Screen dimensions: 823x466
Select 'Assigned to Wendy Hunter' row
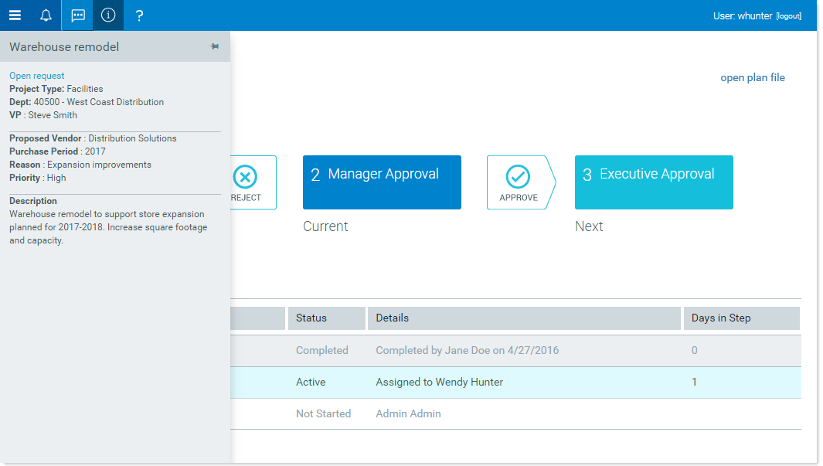[x=515, y=382]
